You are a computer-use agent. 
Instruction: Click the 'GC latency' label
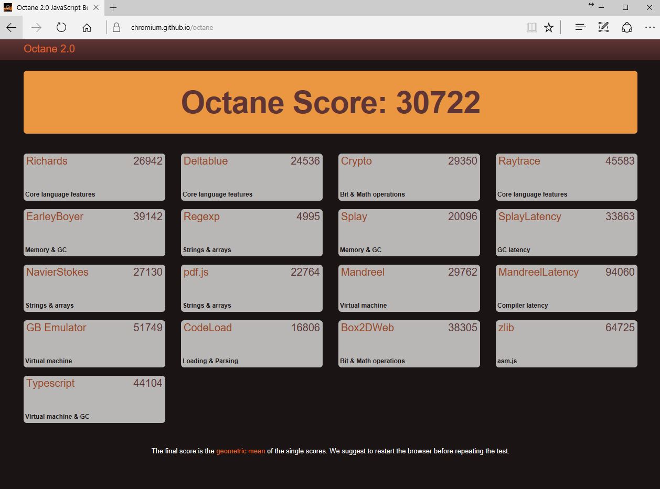514,250
